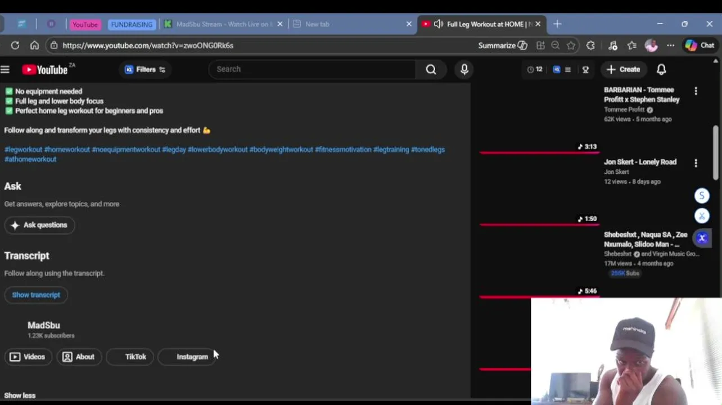Image resolution: width=722 pixels, height=405 pixels.
Task: Click the 256K Subs badge
Action: click(625, 273)
